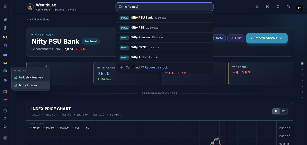The image size is (307, 145).
Task: Open the book icon in sidebar
Action: pyautogui.click(x=5, y=91)
